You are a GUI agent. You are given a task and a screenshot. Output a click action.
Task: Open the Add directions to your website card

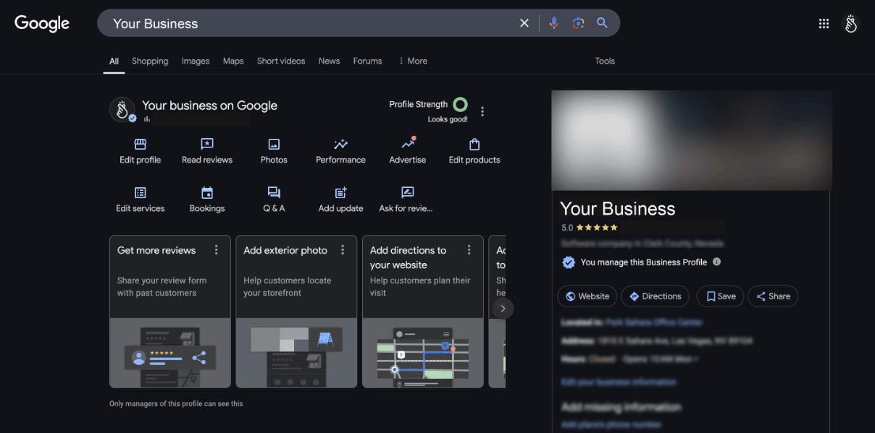click(423, 312)
